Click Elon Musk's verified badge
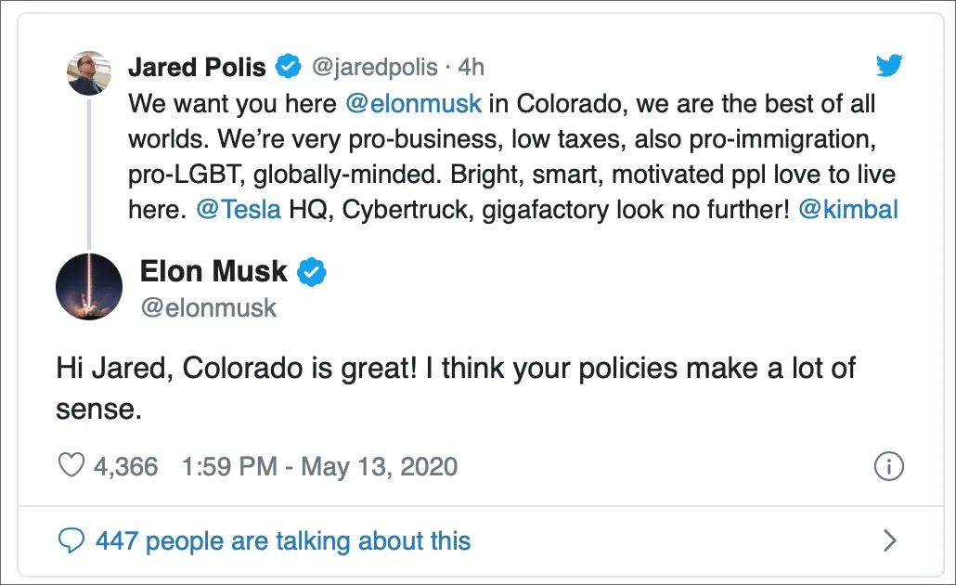Viewport: 956px width, 585px height. click(312, 272)
